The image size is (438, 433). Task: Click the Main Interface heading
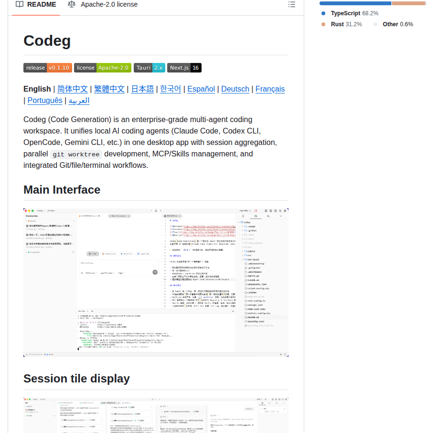click(x=62, y=190)
